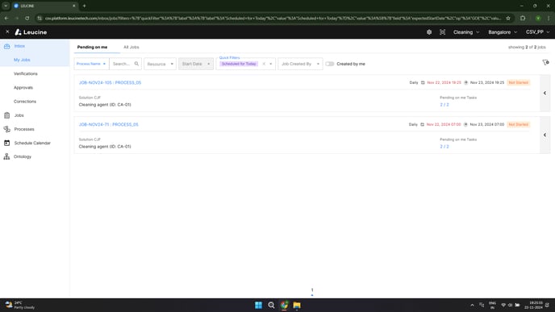Close the sidebar with X icon
Image resolution: width=555 pixels, height=312 pixels.
pyautogui.click(x=7, y=31)
